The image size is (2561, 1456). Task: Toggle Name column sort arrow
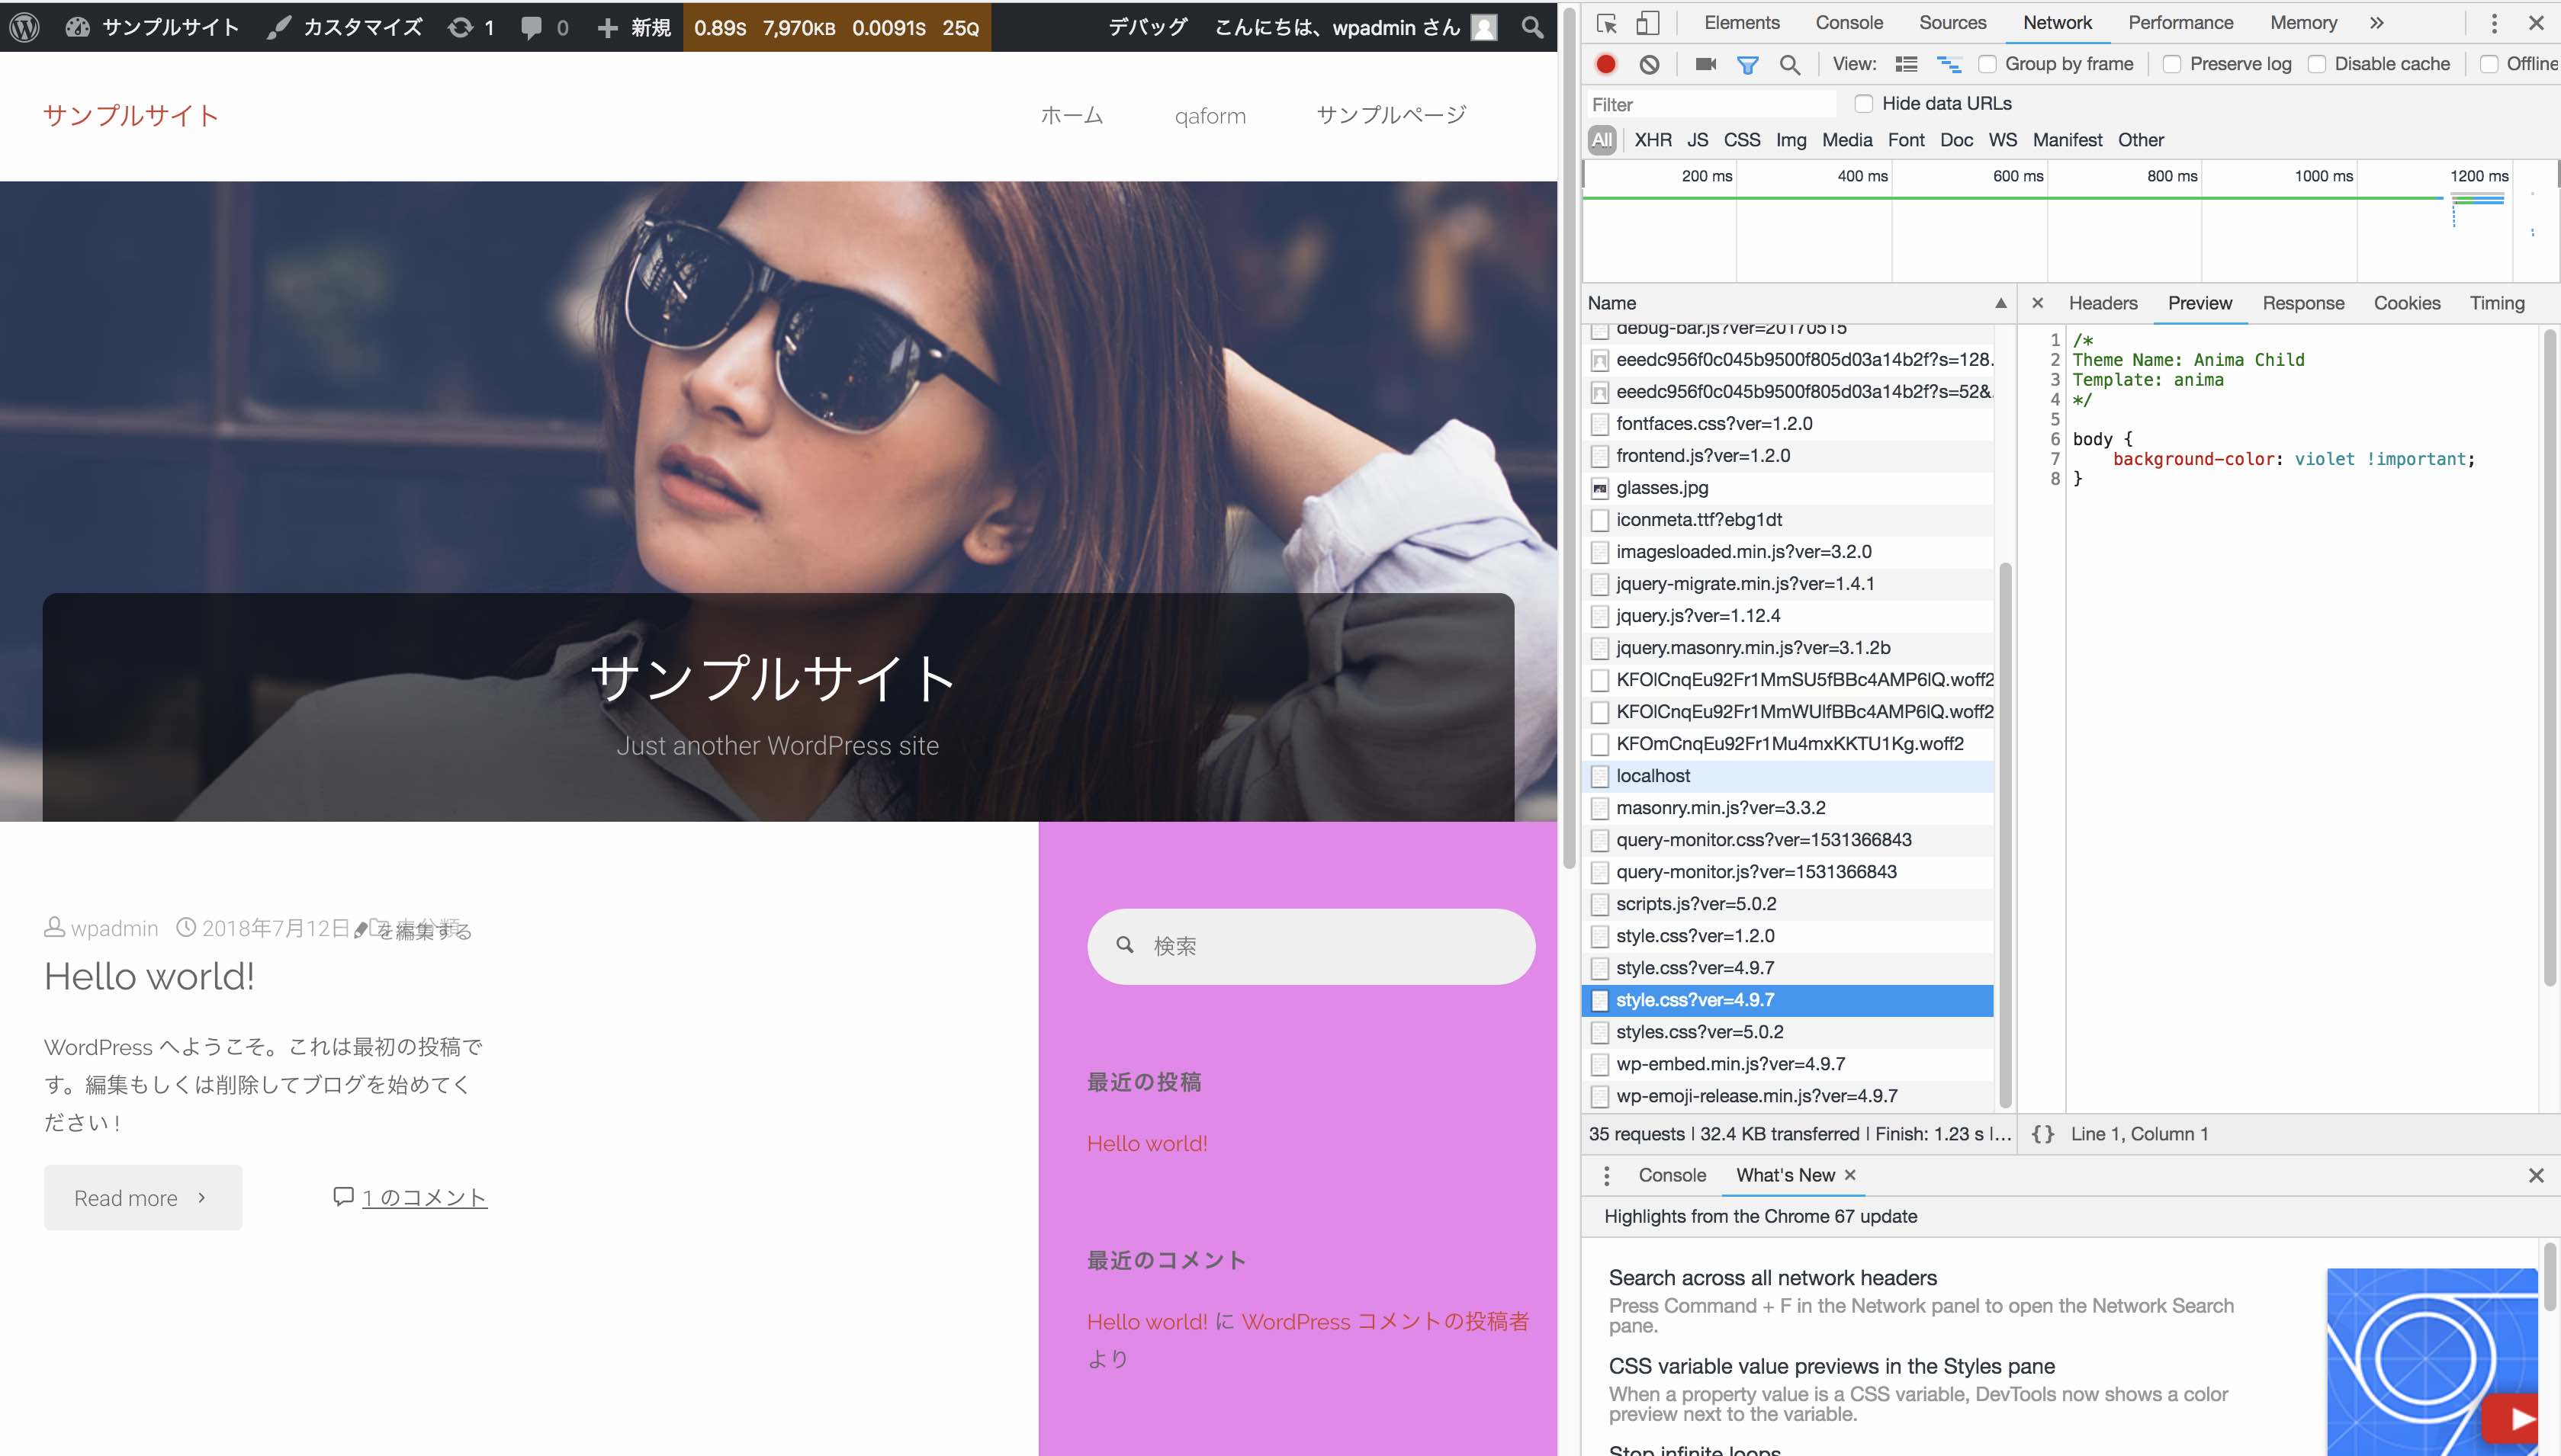(x=2000, y=303)
